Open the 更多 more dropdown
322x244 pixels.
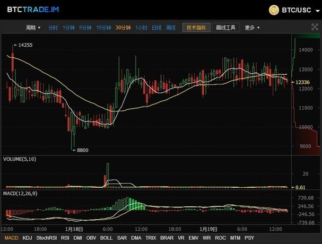pos(252,28)
